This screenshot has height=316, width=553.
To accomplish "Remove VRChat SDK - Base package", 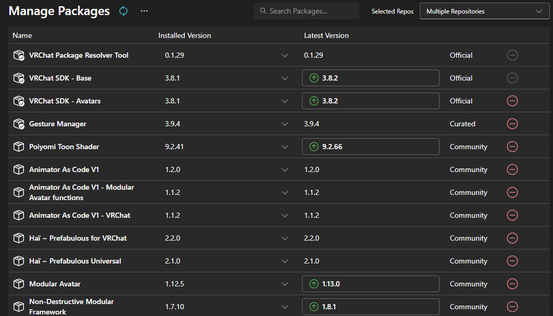I will (x=512, y=78).
